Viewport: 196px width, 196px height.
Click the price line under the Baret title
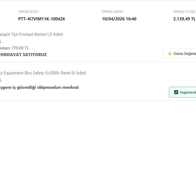pyautogui.click(x=1, y=80)
